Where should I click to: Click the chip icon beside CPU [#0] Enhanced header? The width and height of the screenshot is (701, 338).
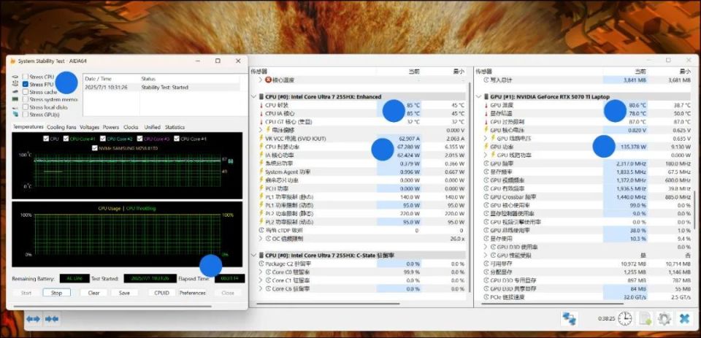pyautogui.click(x=261, y=96)
